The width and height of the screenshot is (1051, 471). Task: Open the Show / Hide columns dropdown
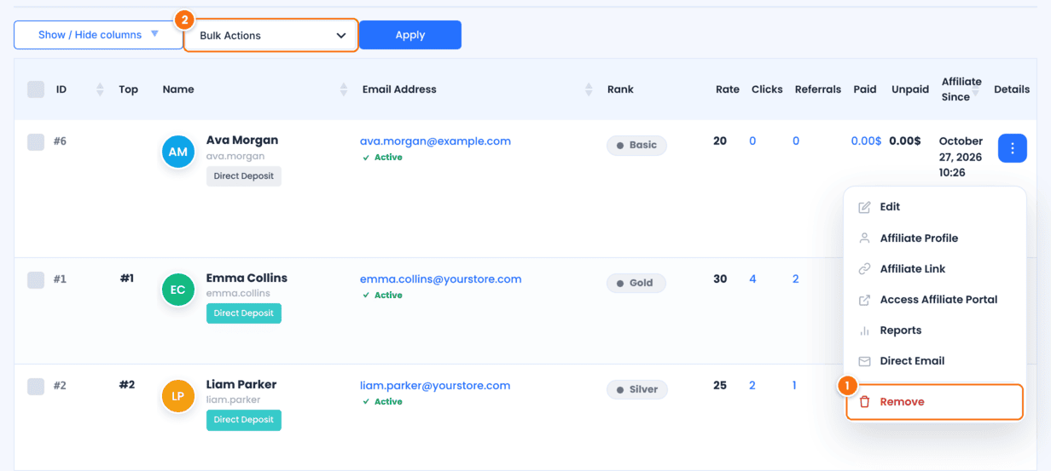tap(98, 35)
